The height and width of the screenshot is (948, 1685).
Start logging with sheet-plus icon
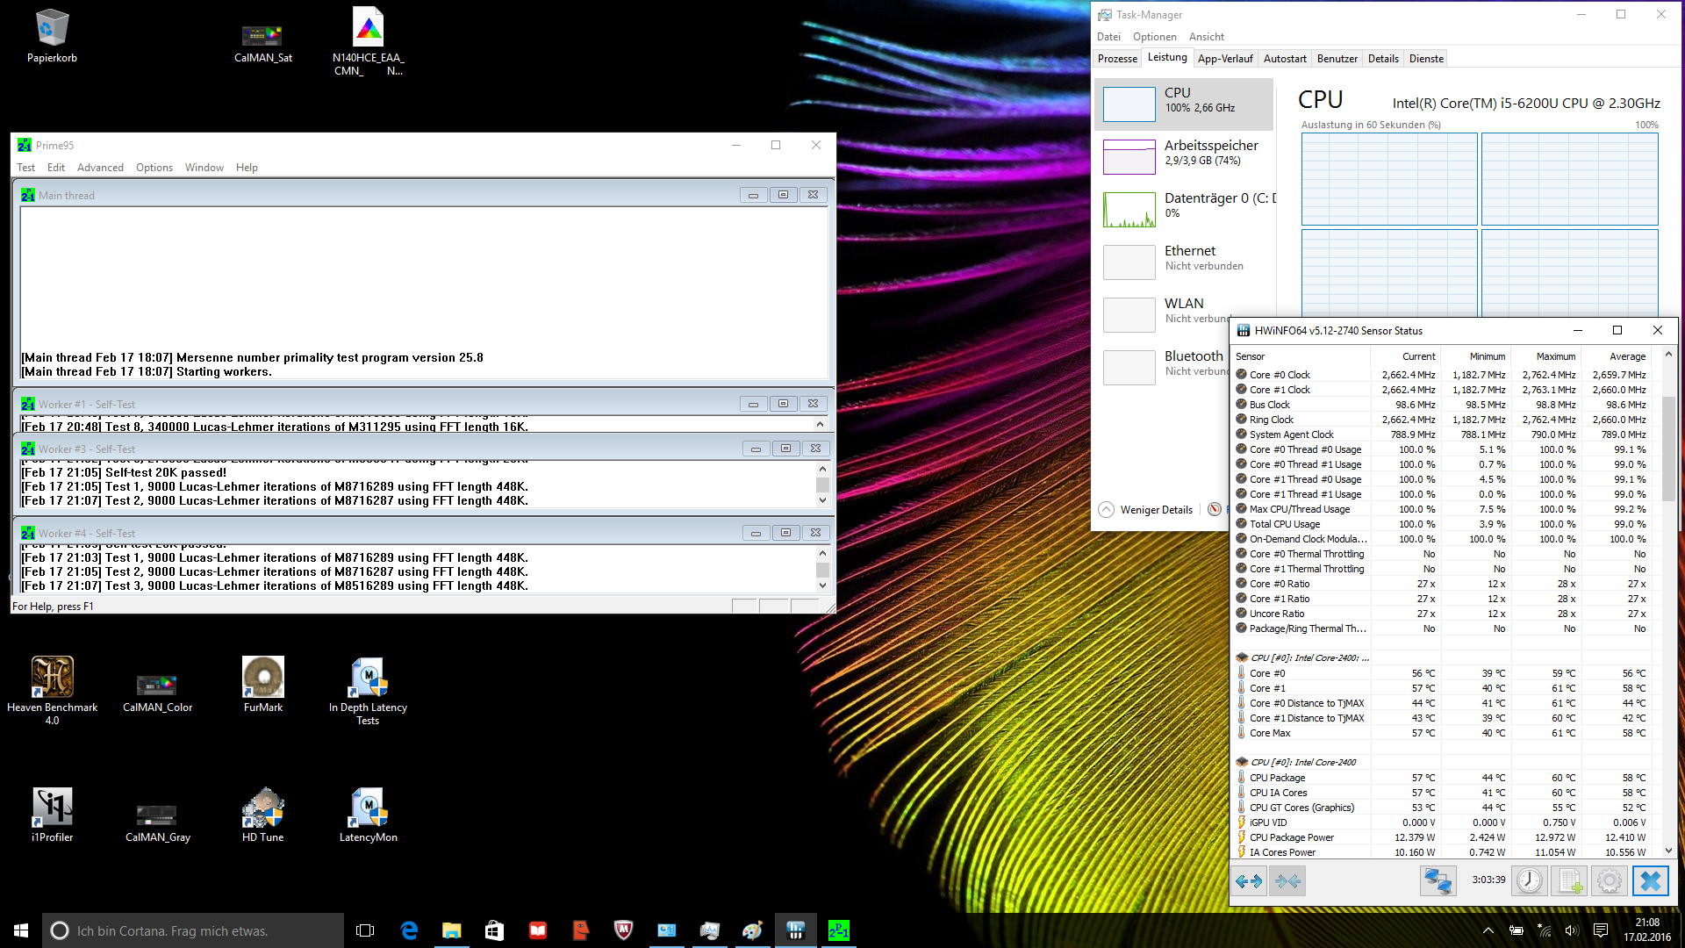click(1570, 880)
